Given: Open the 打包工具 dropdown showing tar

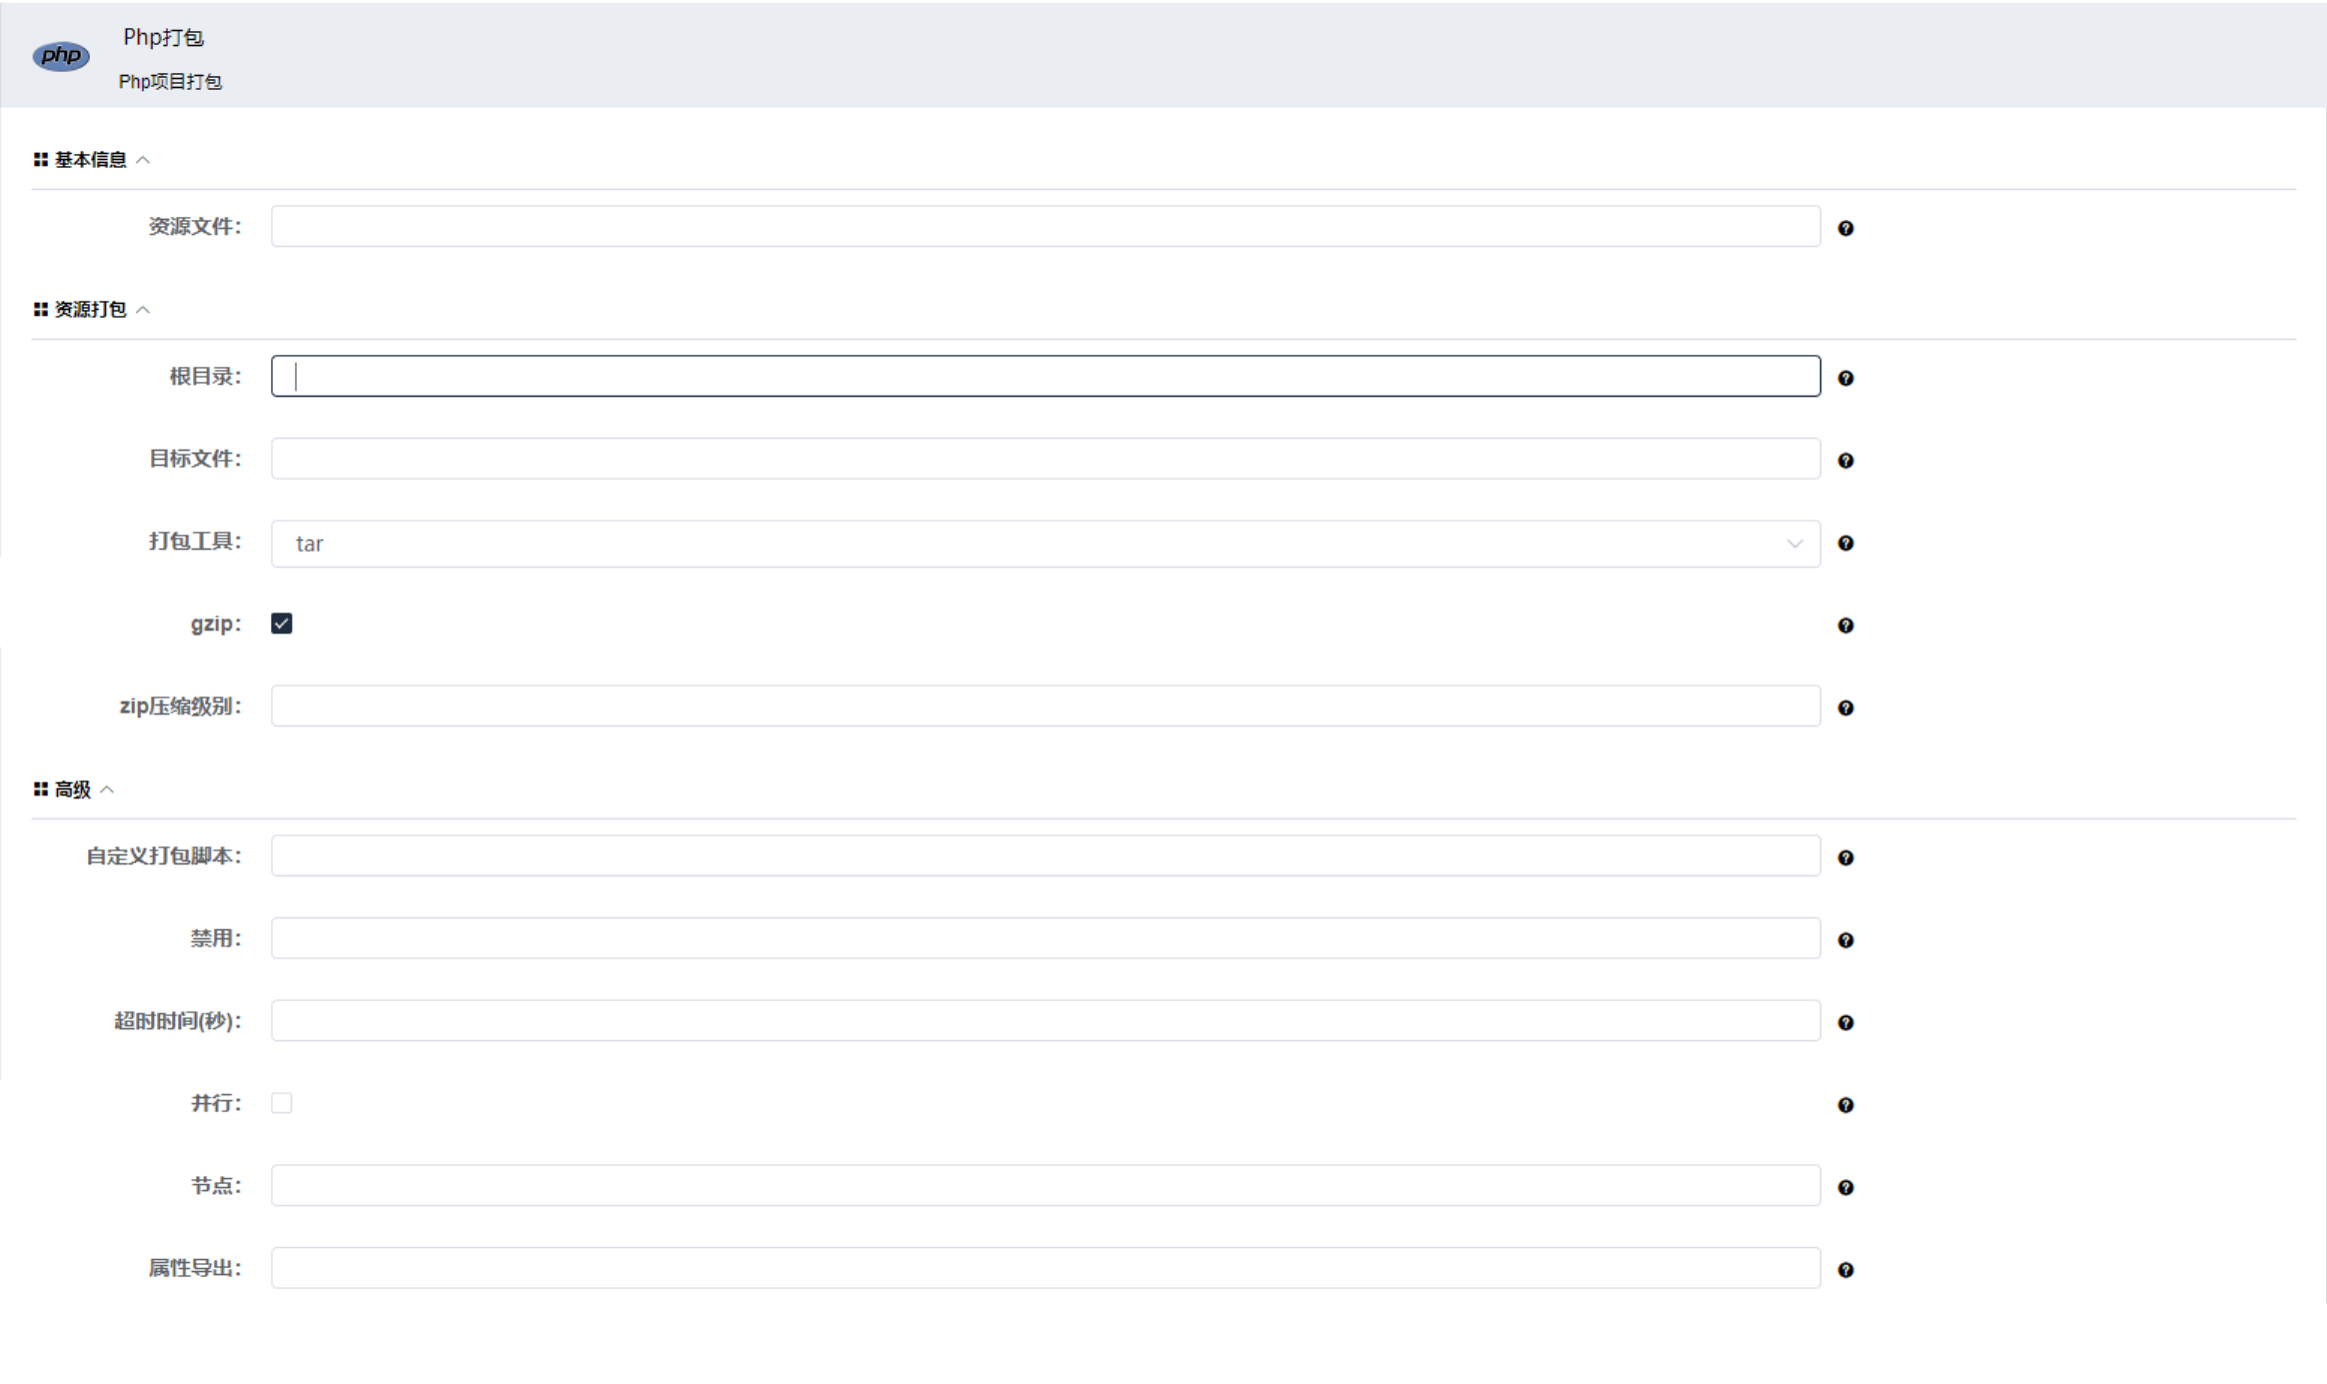Looking at the screenshot, I should point(1045,544).
